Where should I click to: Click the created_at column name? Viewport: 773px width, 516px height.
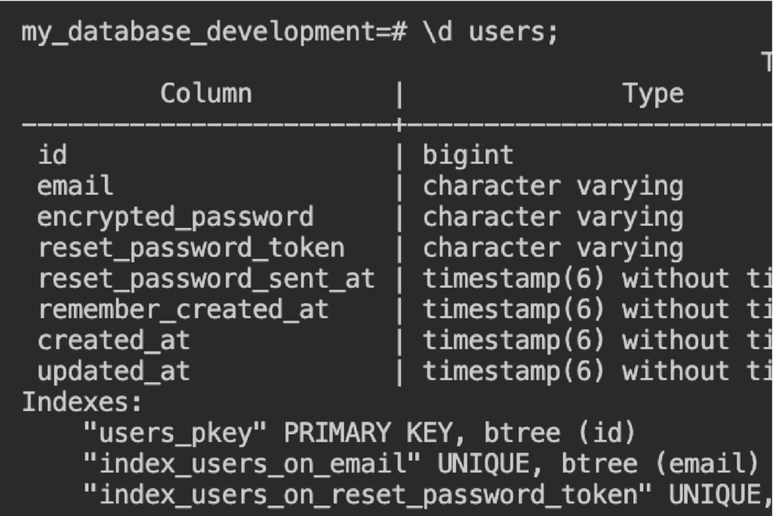tap(113, 341)
